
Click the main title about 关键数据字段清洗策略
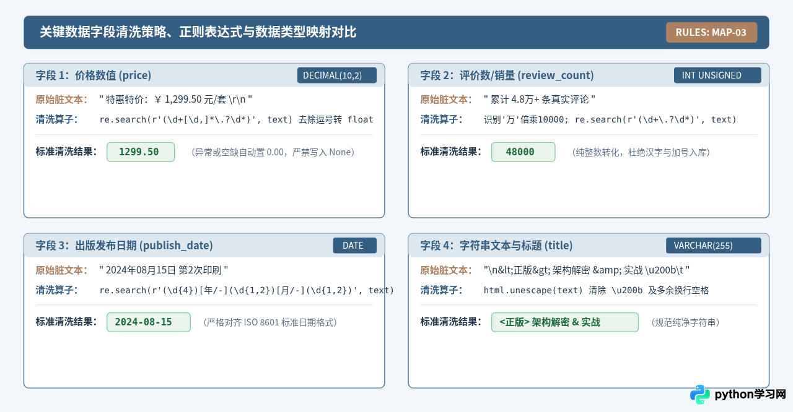pyautogui.click(x=198, y=32)
